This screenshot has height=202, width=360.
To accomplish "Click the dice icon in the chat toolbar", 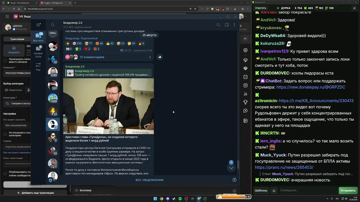I will [245, 77].
